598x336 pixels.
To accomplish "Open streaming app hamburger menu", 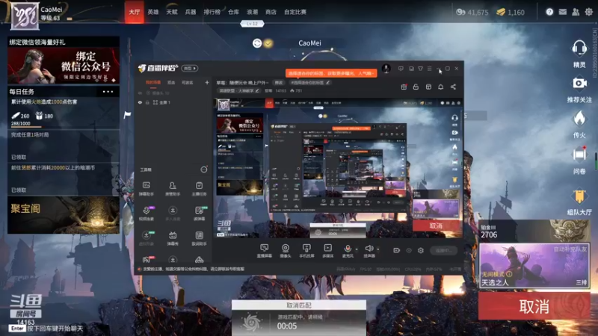I will point(429,69).
